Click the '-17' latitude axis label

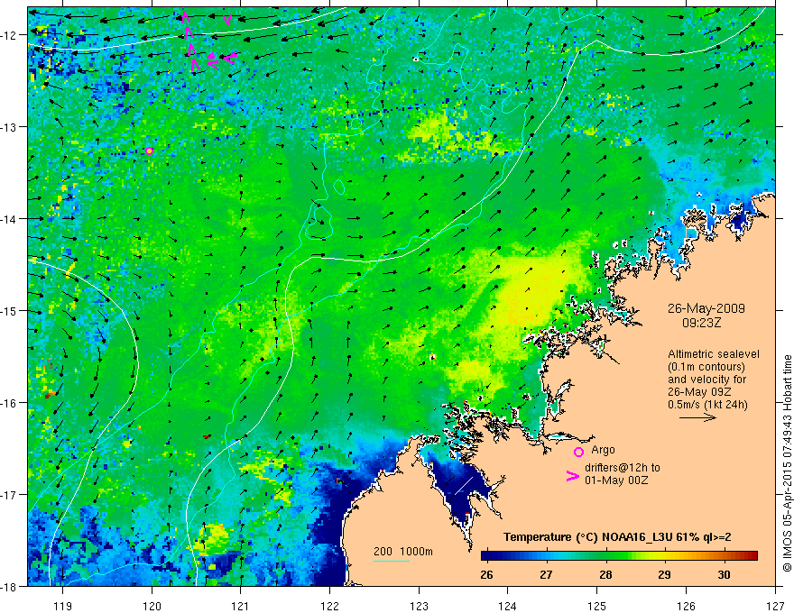9,494
